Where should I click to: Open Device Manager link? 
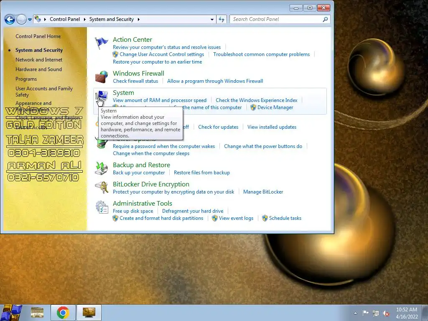pos(275,107)
